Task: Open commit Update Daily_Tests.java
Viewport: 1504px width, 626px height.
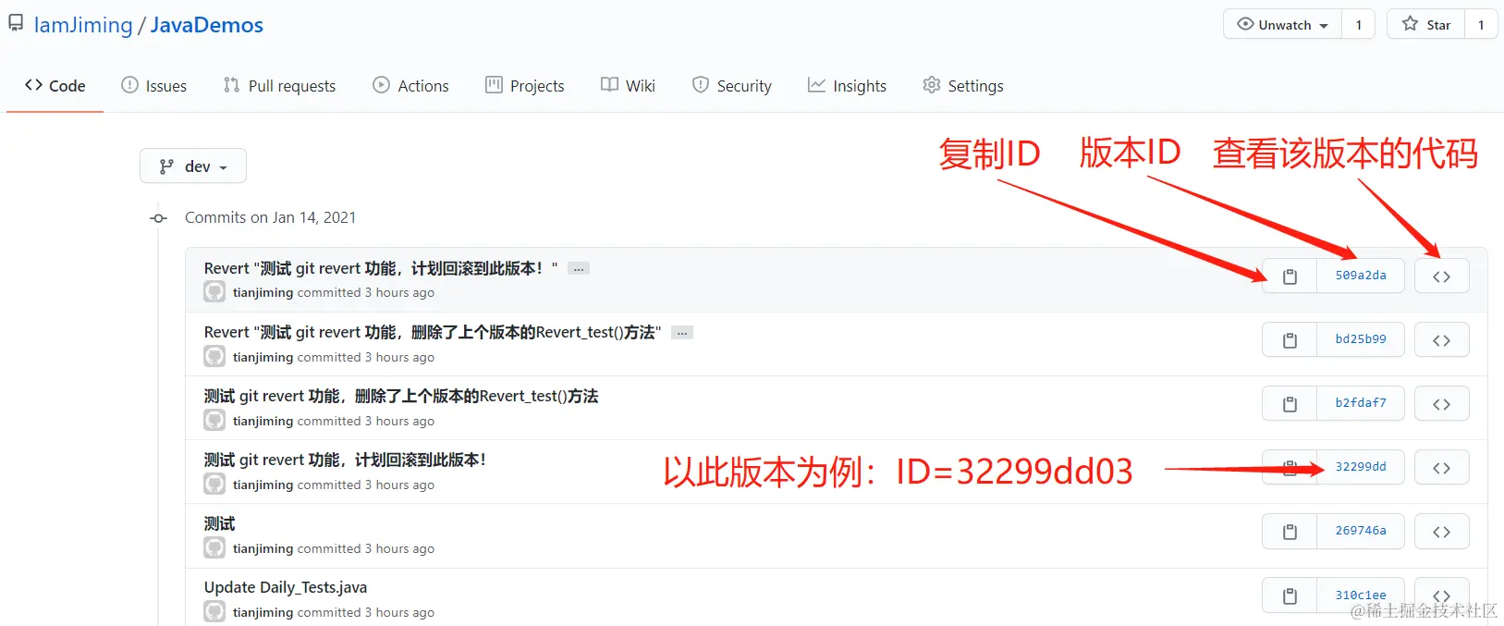Action: [286, 587]
